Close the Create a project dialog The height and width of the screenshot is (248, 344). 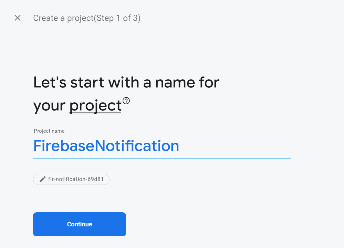18,18
